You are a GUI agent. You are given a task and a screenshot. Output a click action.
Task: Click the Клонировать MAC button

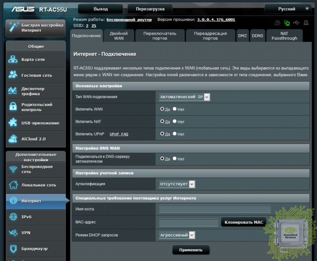point(243,222)
